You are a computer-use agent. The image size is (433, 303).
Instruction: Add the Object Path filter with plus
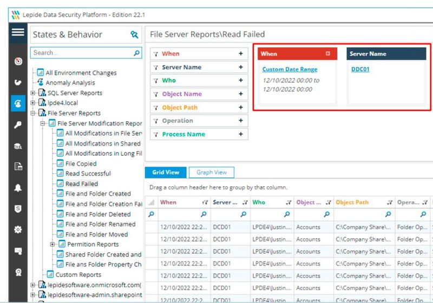[241, 108]
